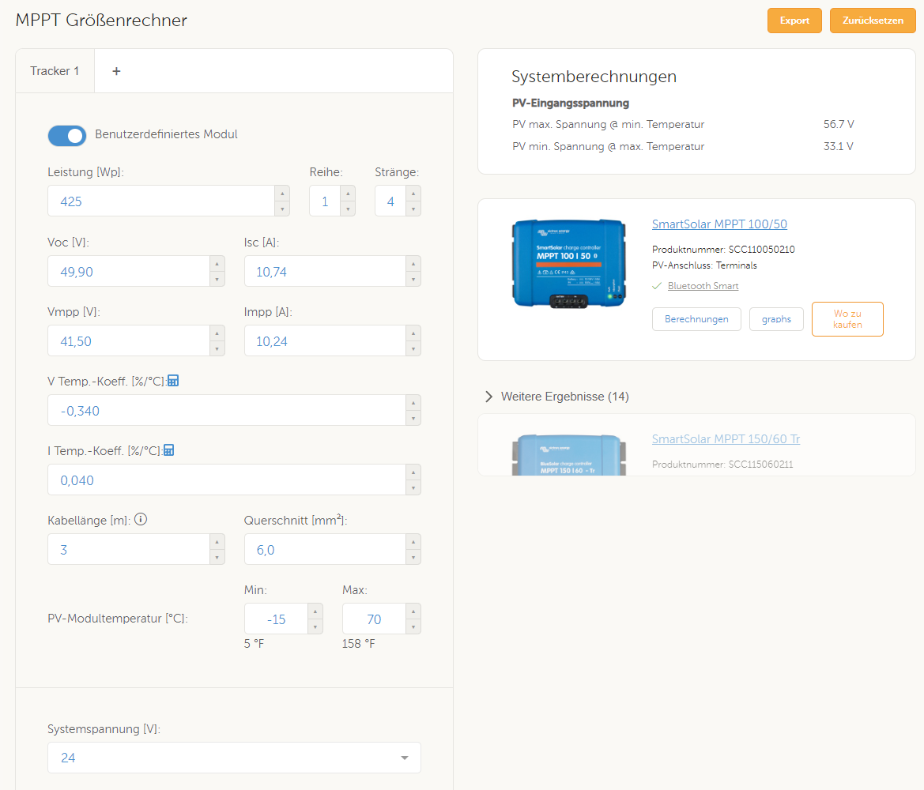Decrease Stränge count

click(x=413, y=209)
